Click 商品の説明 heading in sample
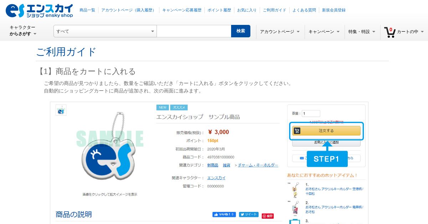The width and height of the screenshot is (428, 224). click(x=74, y=214)
